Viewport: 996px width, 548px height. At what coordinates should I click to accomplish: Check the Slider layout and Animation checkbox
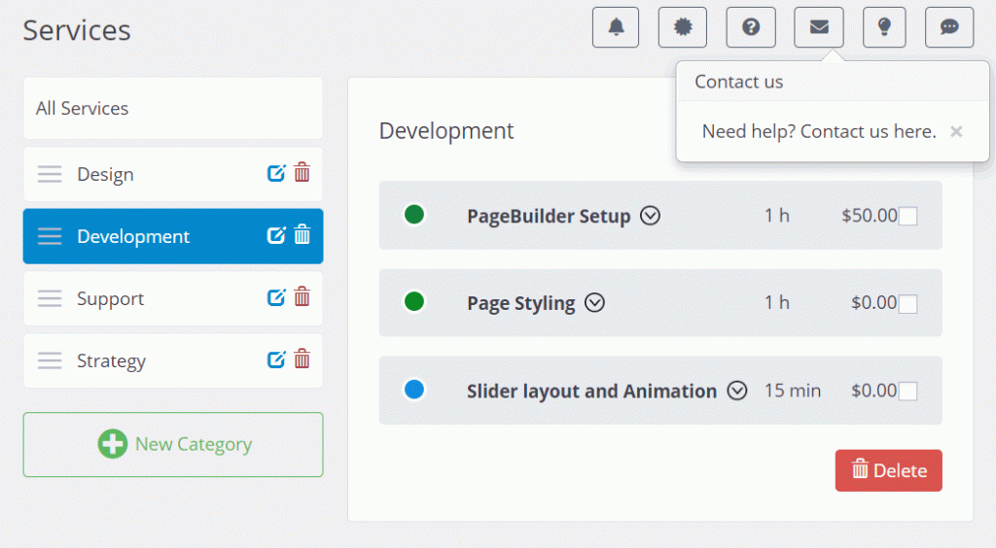(x=907, y=392)
